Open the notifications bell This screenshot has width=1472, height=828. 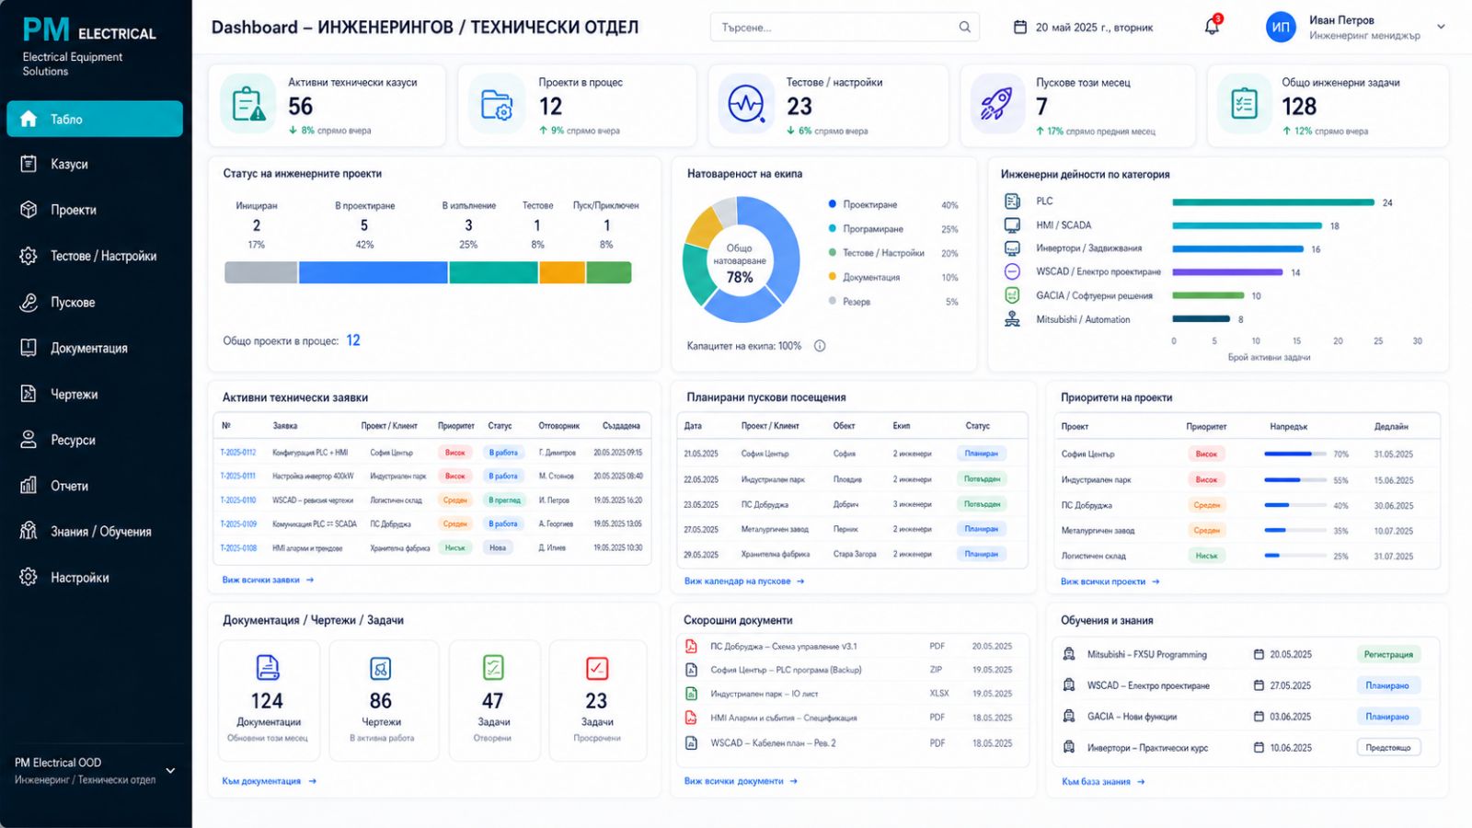click(1213, 27)
